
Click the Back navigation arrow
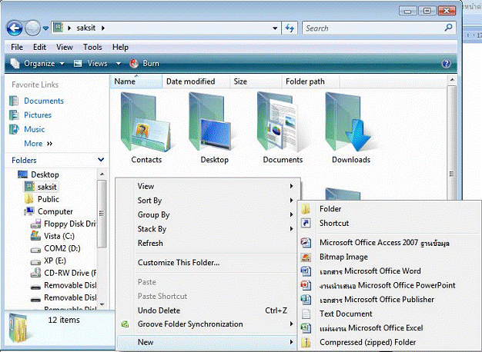click(14, 28)
